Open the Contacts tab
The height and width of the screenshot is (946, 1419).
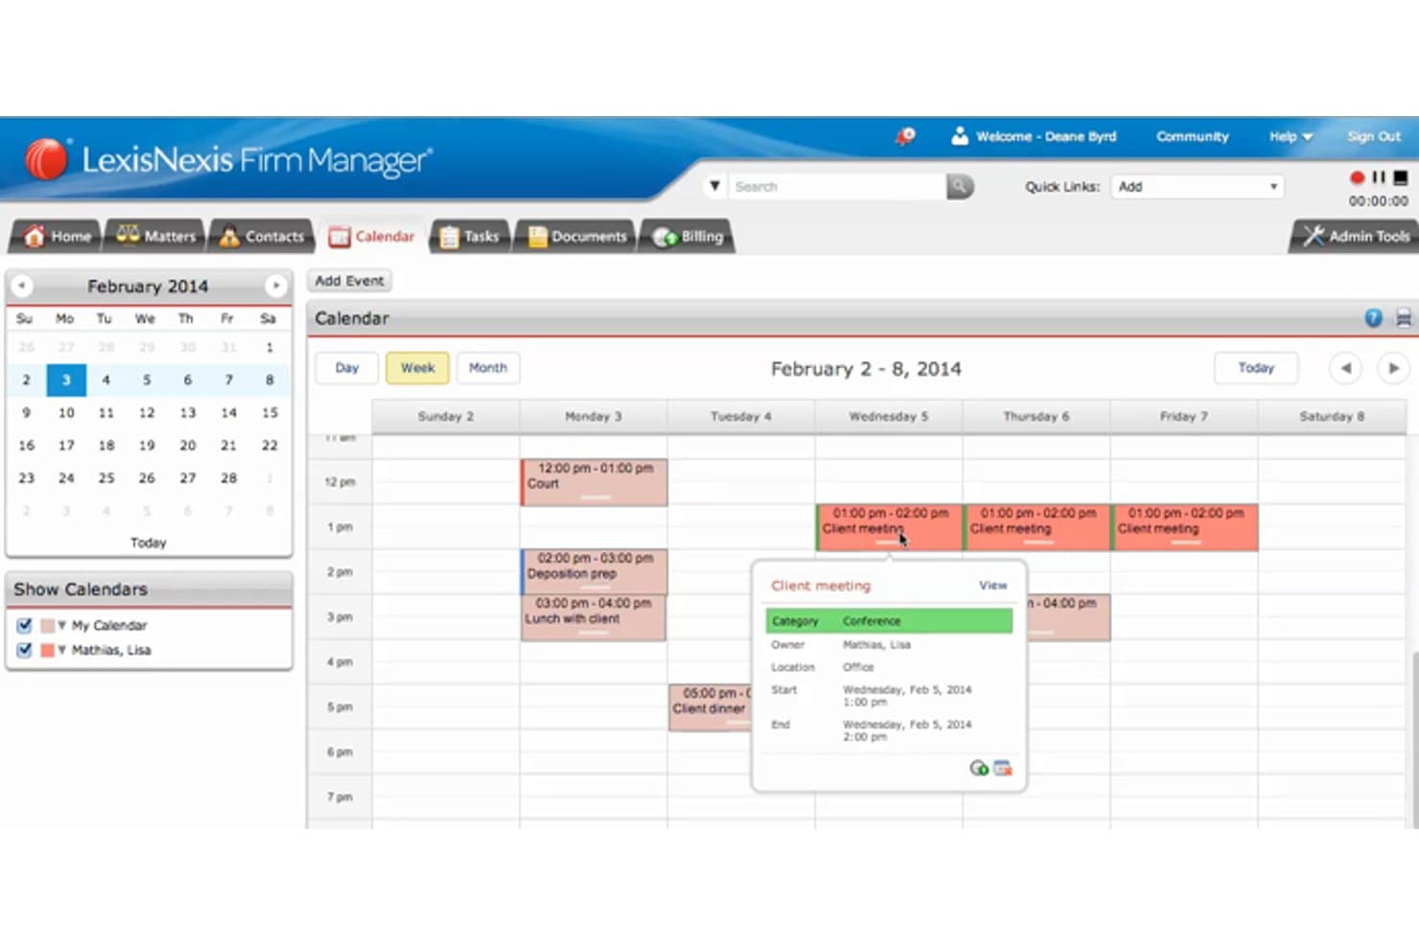[x=262, y=237]
